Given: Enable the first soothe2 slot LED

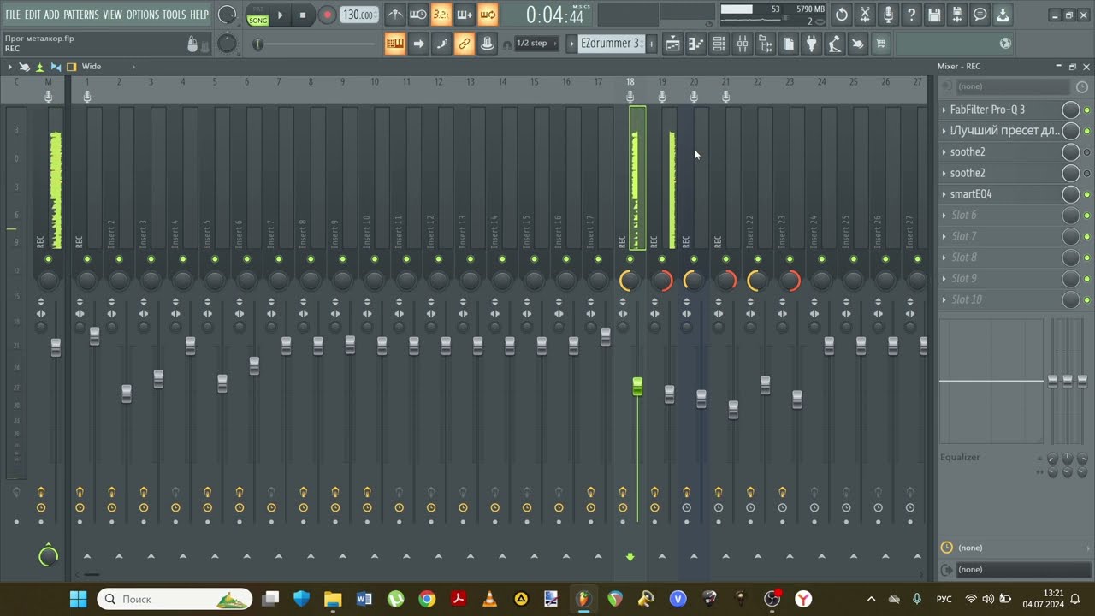Looking at the screenshot, I should pos(1086,152).
